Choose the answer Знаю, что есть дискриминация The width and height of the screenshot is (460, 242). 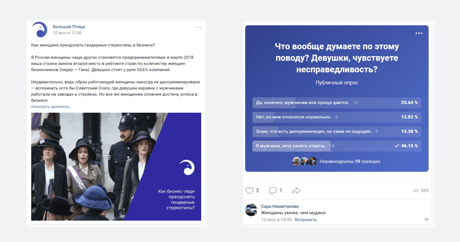tap(337, 131)
